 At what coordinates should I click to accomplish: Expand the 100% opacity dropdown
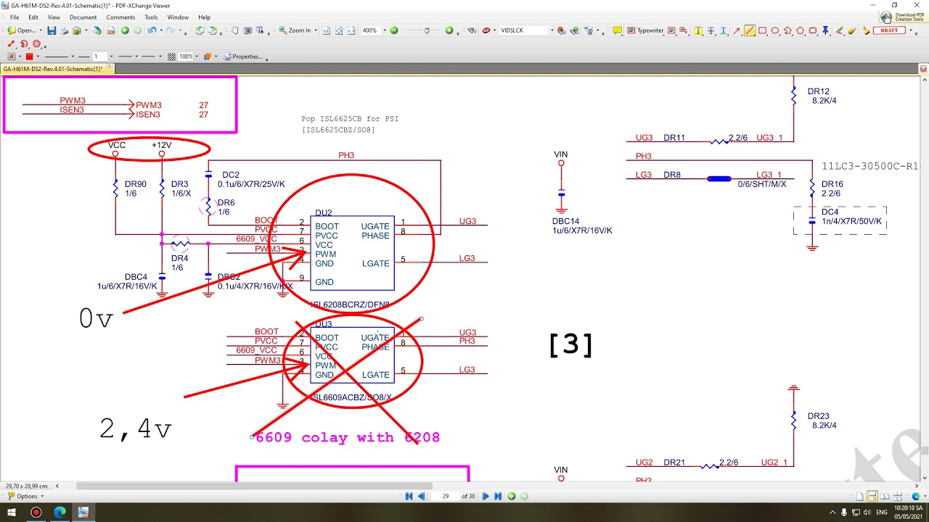(197, 57)
